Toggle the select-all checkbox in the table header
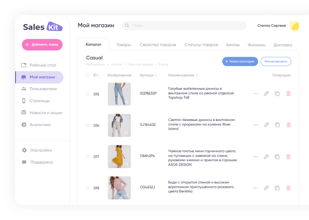The width and height of the screenshot is (309, 220). (x=87, y=75)
